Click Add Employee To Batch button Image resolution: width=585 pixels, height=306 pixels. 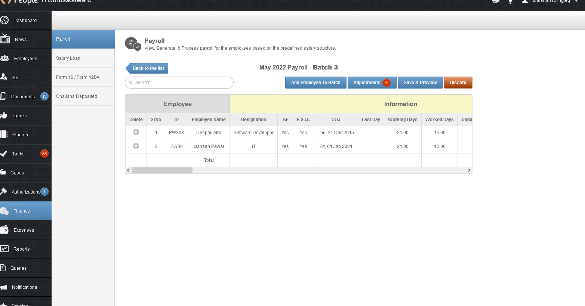[x=316, y=83]
